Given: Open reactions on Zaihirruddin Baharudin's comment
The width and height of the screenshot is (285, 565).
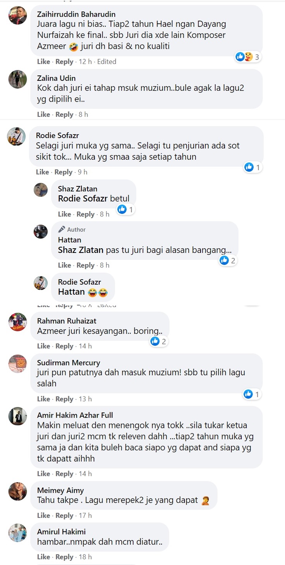Looking at the screenshot, I should (248, 57).
